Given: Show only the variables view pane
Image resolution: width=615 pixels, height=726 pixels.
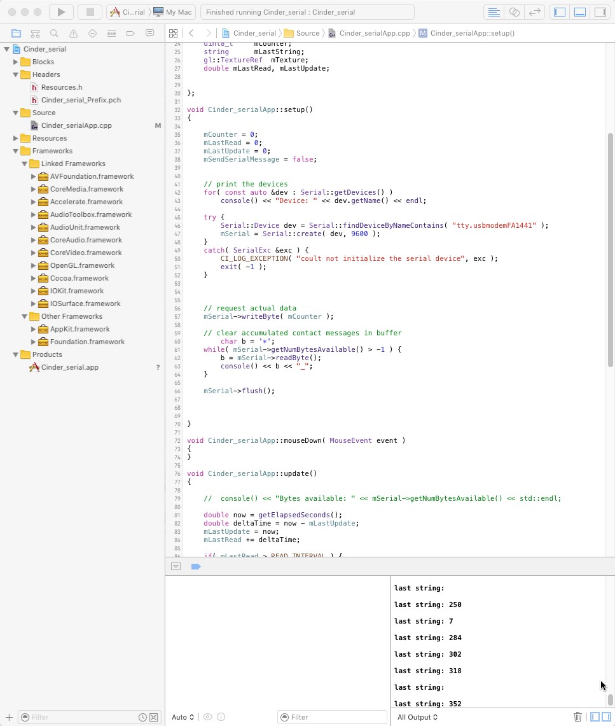Looking at the screenshot, I should pos(595,716).
